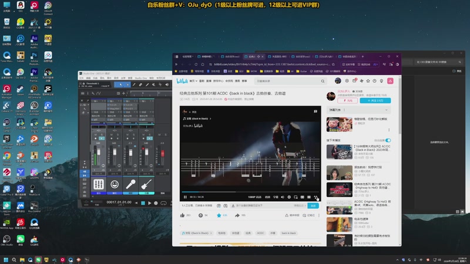Switch to web fullscreen mode in player
The width and height of the screenshot is (470, 264).
pos(309,197)
